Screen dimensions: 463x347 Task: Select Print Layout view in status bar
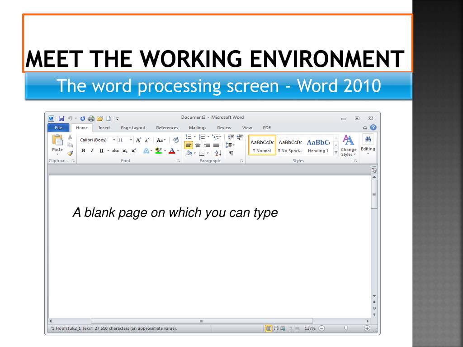click(269, 328)
